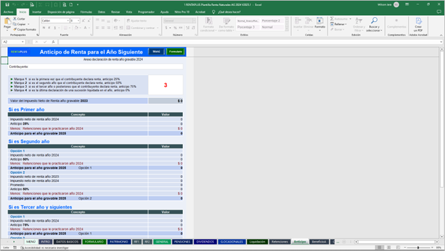Click the zoom slider handle

coord(418,248)
